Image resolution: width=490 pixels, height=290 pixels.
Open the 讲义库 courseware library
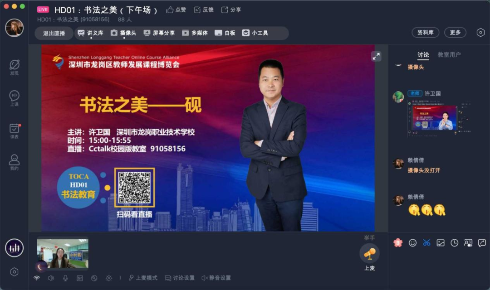pyautogui.click(x=90, y=33)
